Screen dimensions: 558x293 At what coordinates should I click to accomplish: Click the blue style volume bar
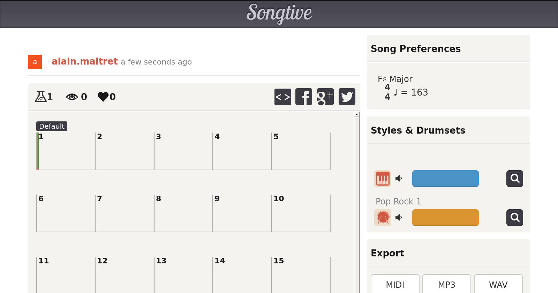[x=445, y=179]
